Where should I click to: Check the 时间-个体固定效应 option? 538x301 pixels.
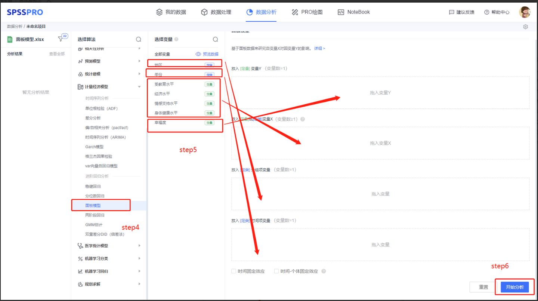click(x=276, y=271)
